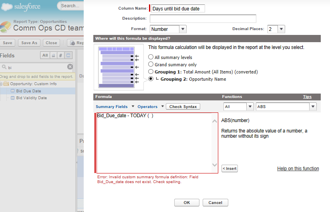Show number fields filter icon
The height and width of the screenshot is (212, 330).
(60, 55)
